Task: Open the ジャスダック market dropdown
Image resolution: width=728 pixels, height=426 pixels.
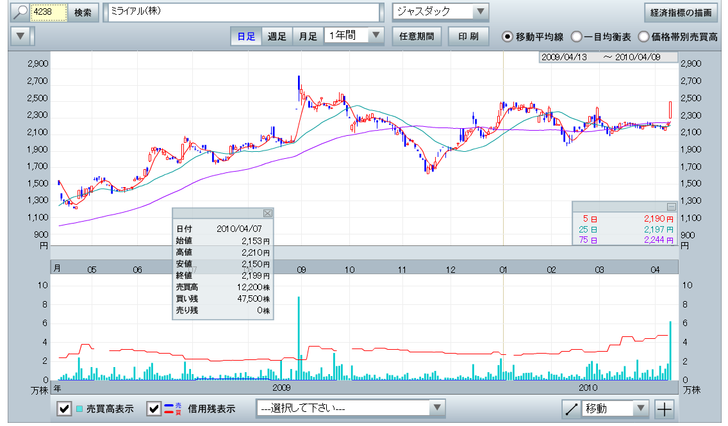Action: tap(479, 12)
